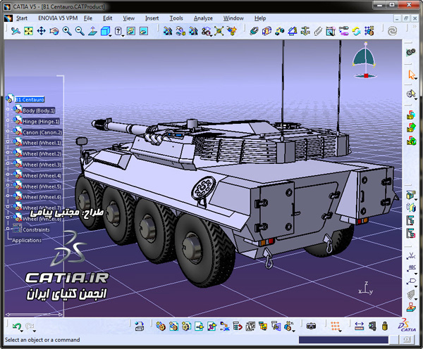The width and height of the screenshot is (423, 349).
Task: Click the xyz axis triad in viewport
Action: (365, 288)
